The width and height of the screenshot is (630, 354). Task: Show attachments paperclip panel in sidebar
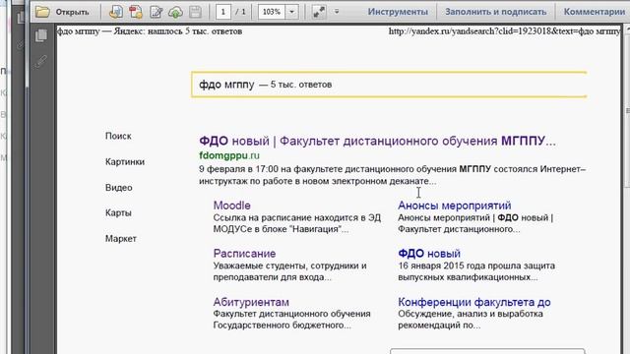click(x=41, y=61)
